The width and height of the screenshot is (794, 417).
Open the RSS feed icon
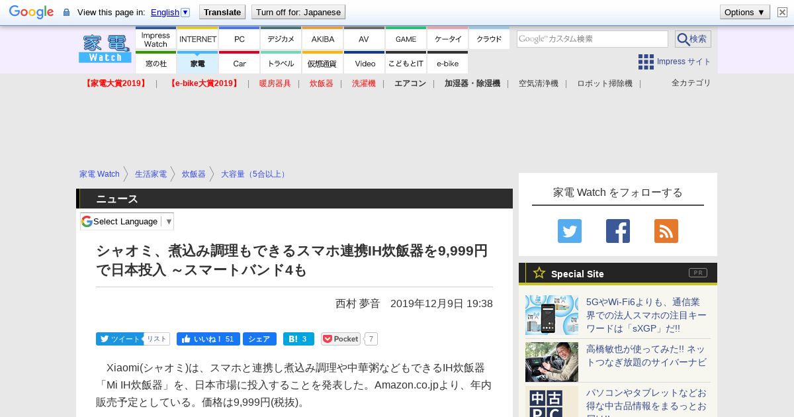coord(666,231)
